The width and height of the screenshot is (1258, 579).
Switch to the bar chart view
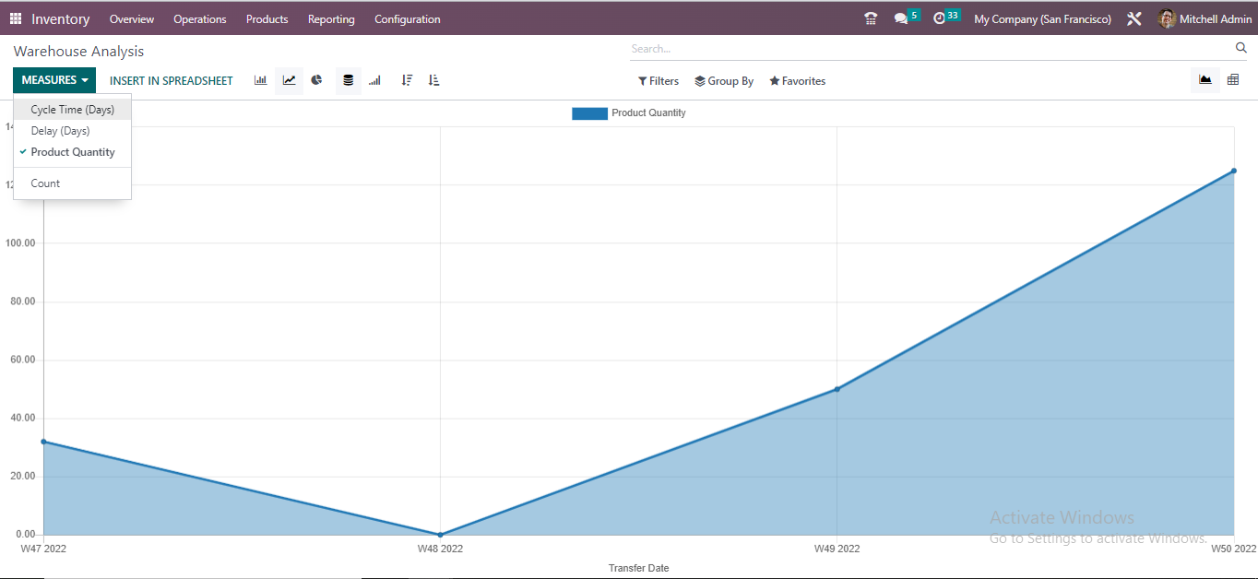click(260, 80)
